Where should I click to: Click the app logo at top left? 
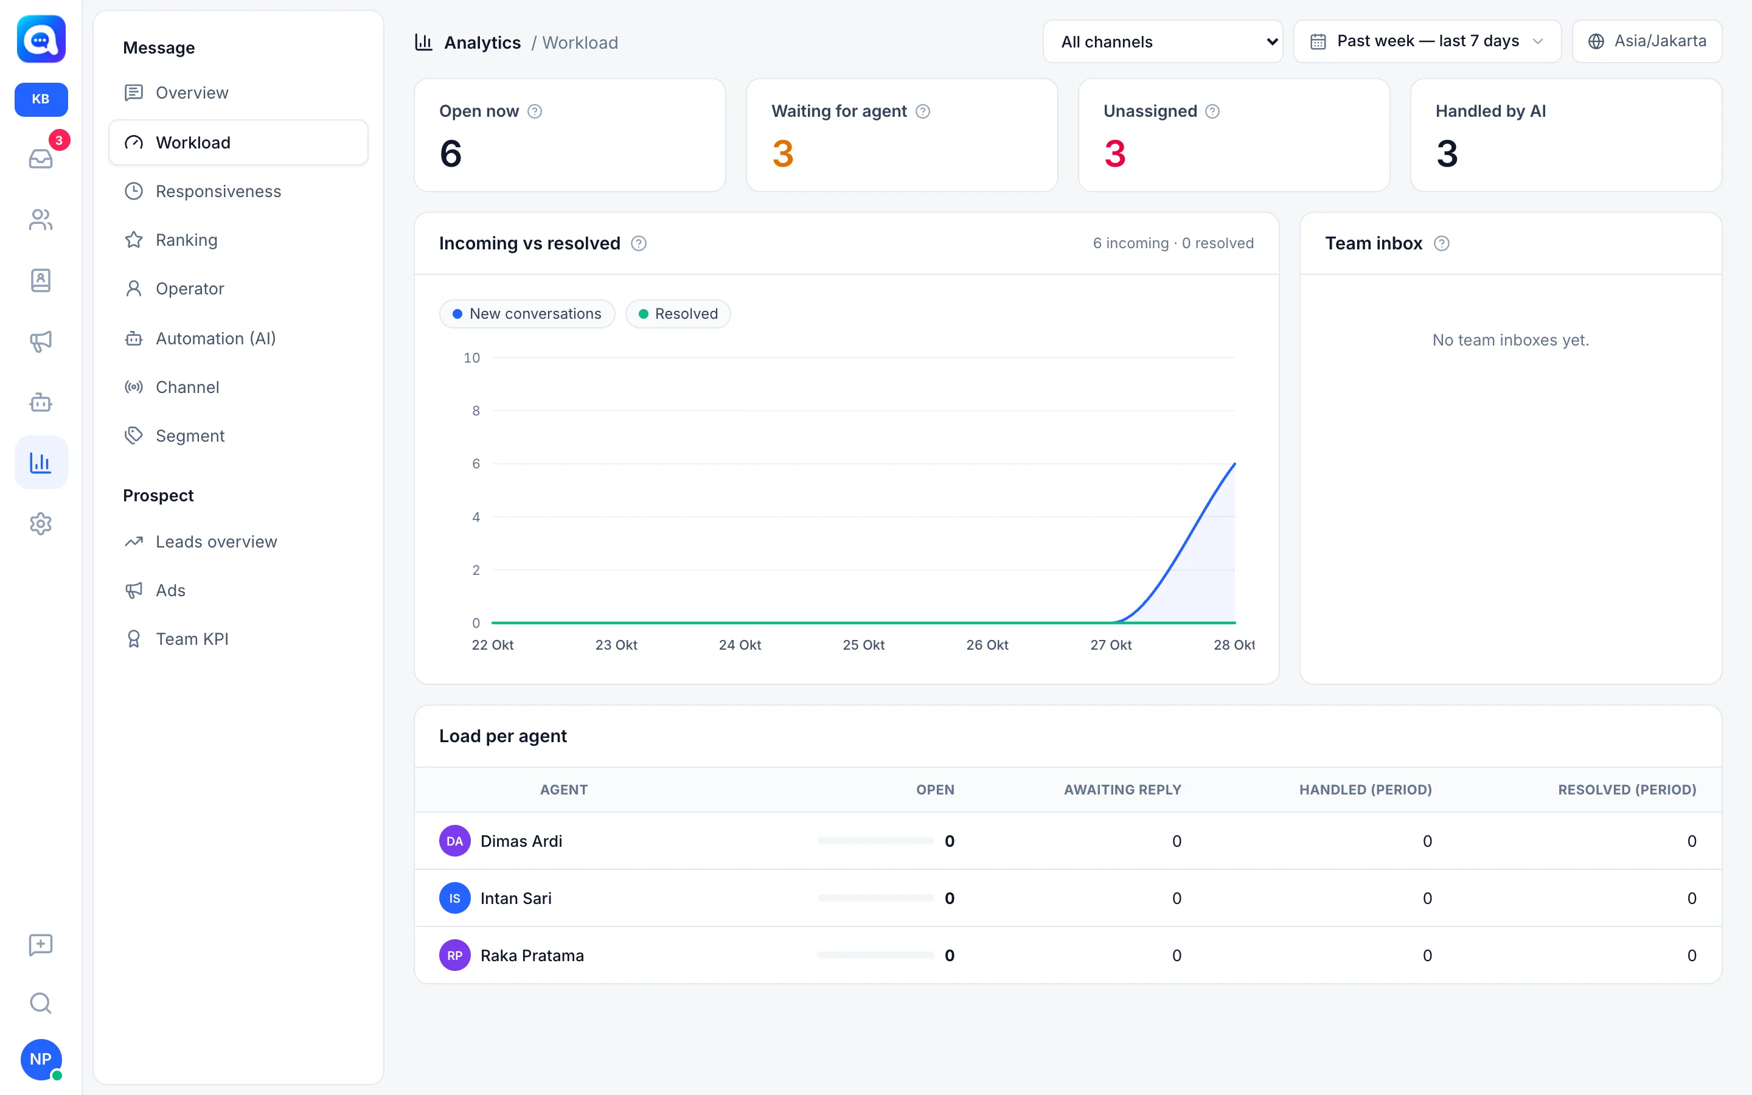click(41, 39)
